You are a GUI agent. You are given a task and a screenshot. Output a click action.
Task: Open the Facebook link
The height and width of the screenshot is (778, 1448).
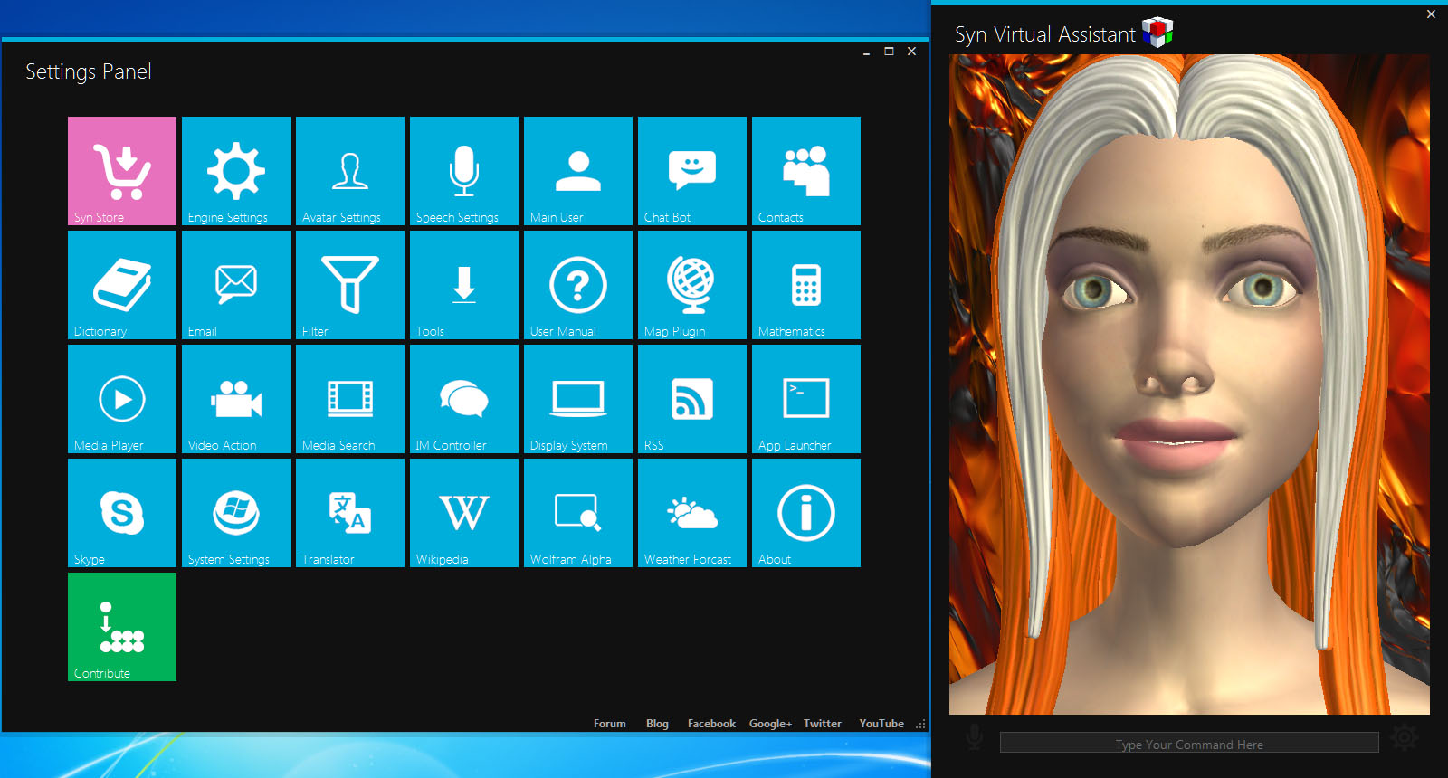click(x=711, y=724)
